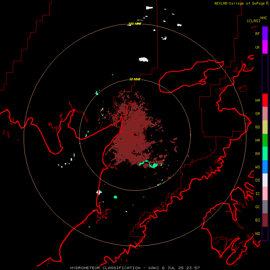
Task: Click the BI brown legend swatch
Action: [x=265, y=220]
